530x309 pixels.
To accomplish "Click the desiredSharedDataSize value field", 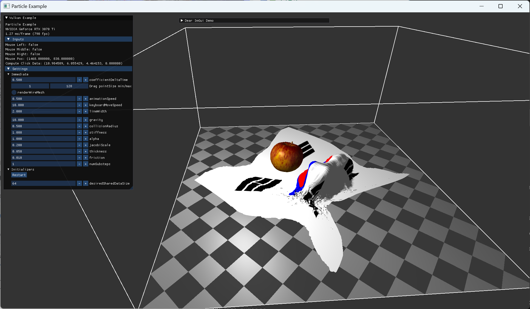I will tap(43, 183).
